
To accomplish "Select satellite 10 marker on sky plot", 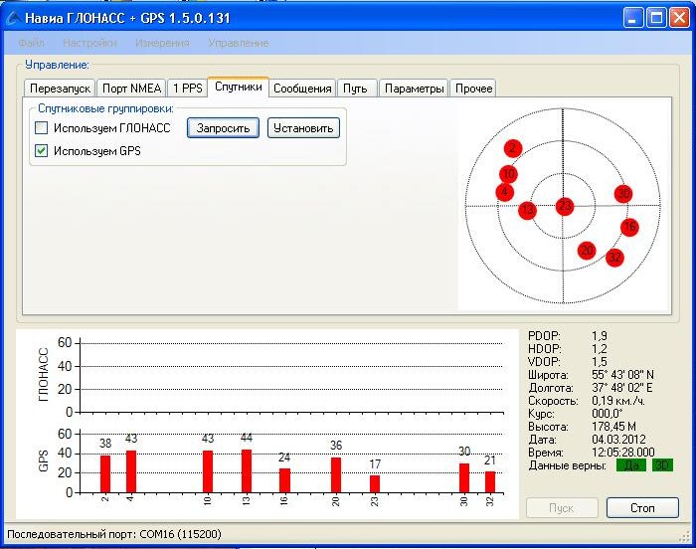I will coord(508,174).
